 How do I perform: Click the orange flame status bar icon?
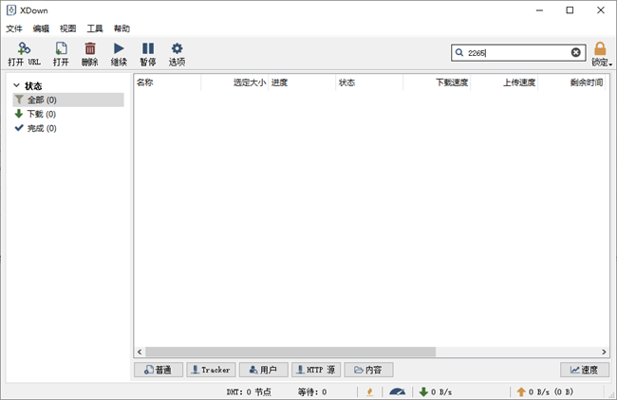pos(369,391)
